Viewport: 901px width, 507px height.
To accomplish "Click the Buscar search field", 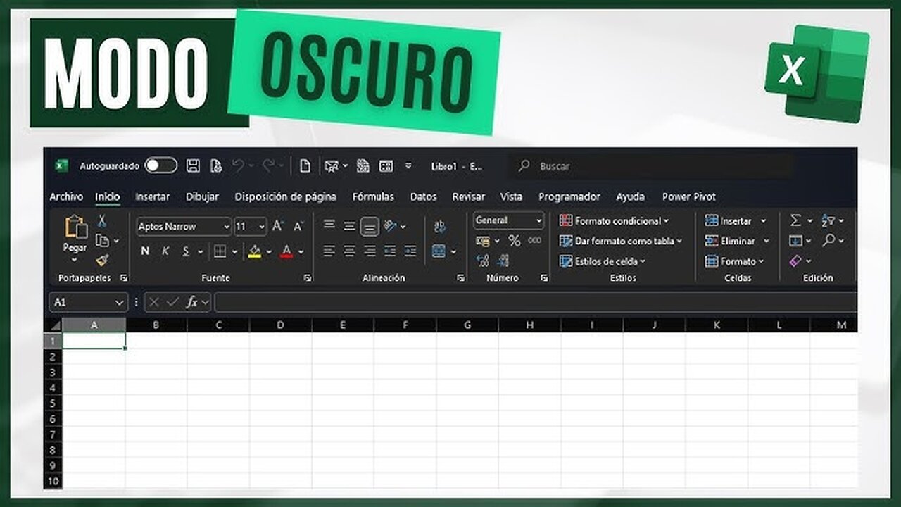I will pos(652,166).
